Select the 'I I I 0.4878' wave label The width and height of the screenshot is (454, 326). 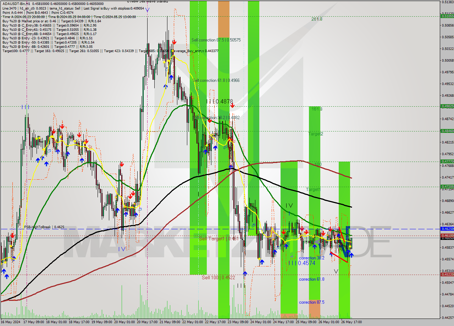pyautogui.click(x=219, y=101)
